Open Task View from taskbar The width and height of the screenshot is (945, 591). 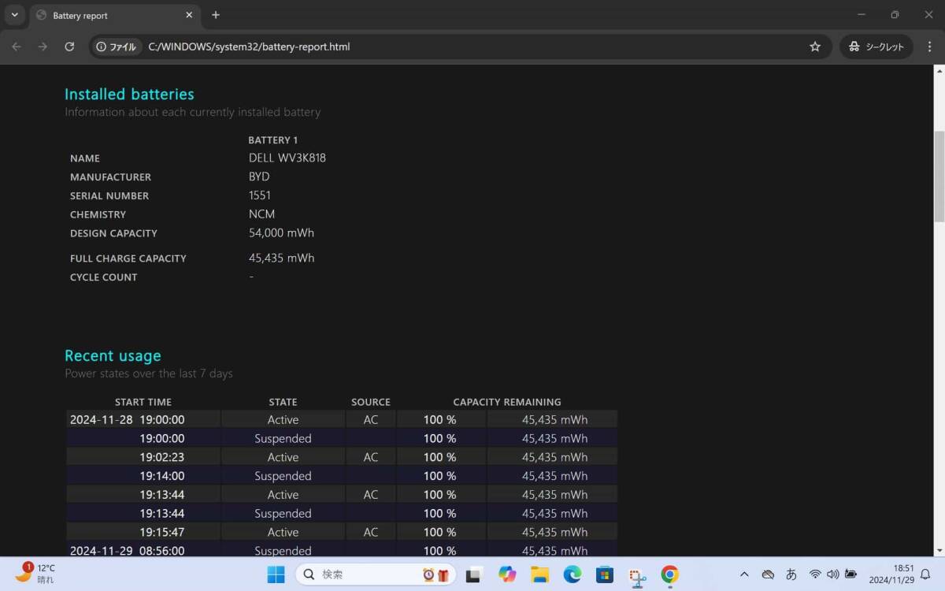pyautogui.click(x=474, y=574)
